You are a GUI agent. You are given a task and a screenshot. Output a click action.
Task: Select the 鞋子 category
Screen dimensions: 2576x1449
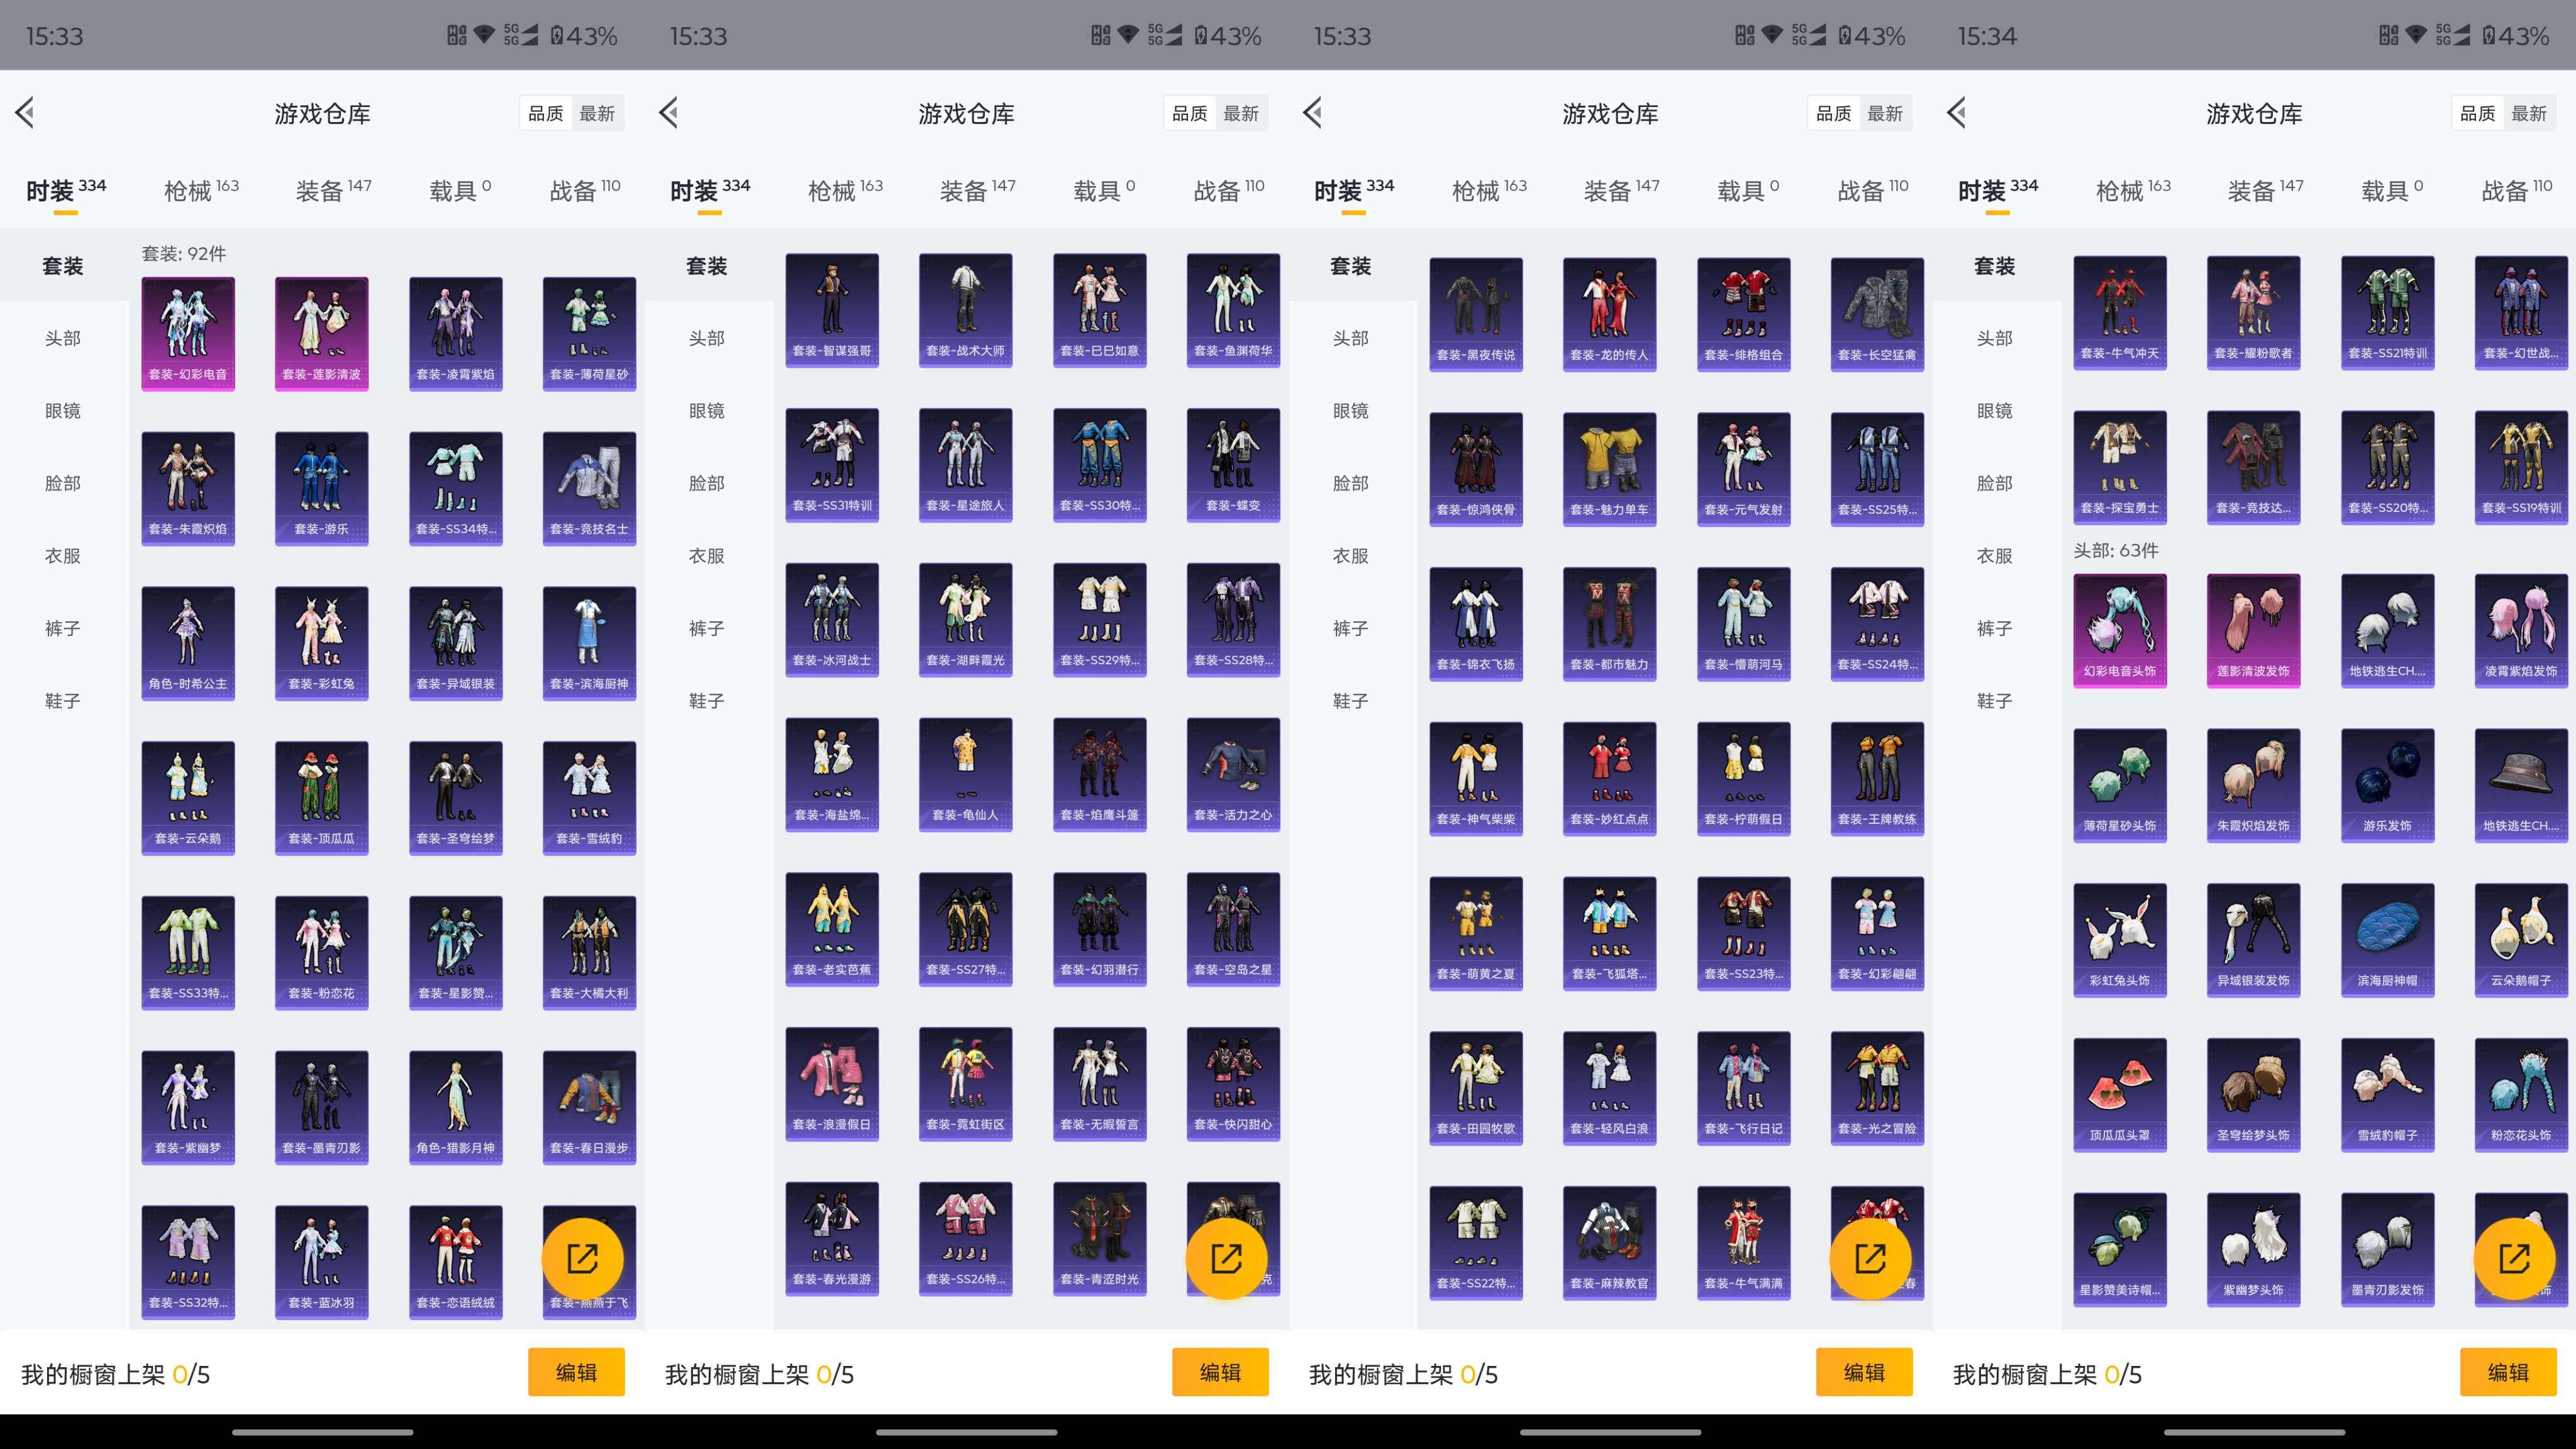click(x=61, y=701)
